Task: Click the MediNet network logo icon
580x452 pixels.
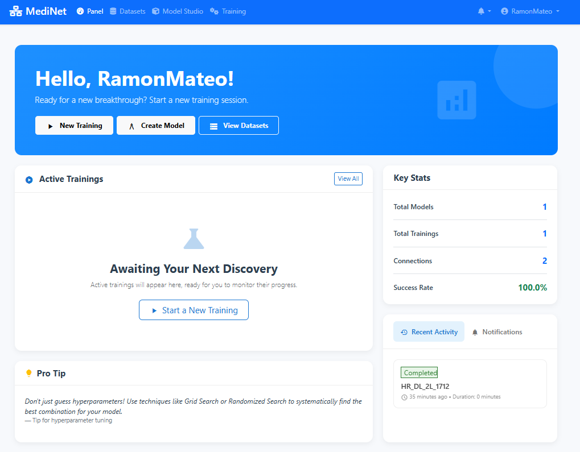Action: 16,11
